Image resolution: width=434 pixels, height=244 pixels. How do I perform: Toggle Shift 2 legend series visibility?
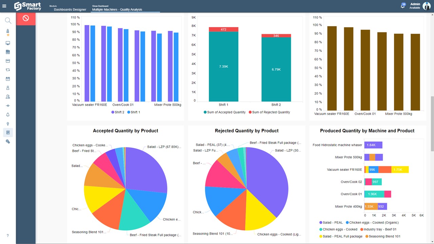118,112
